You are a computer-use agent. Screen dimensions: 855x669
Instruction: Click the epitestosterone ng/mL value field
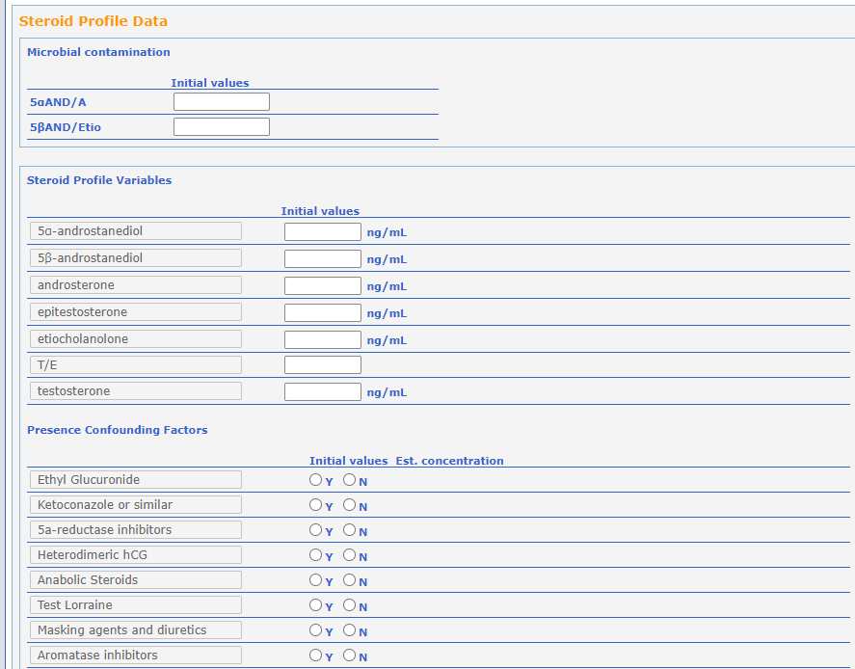(x=323, y=313)
